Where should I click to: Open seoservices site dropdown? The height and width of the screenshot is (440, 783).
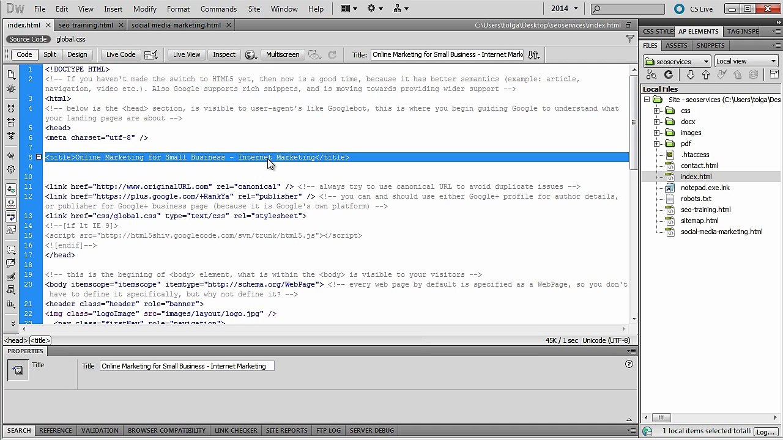point(677,61)
